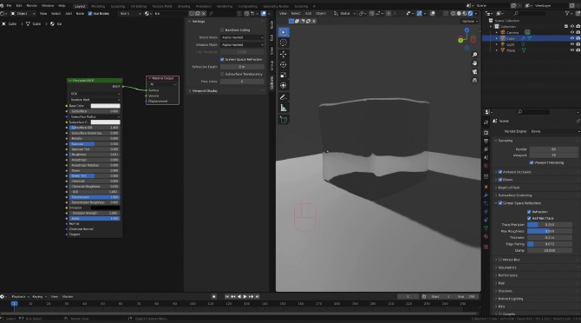Switch to rendered viewport shading
The width and height of the screenshot is (581, 323).
click(470, 13)
